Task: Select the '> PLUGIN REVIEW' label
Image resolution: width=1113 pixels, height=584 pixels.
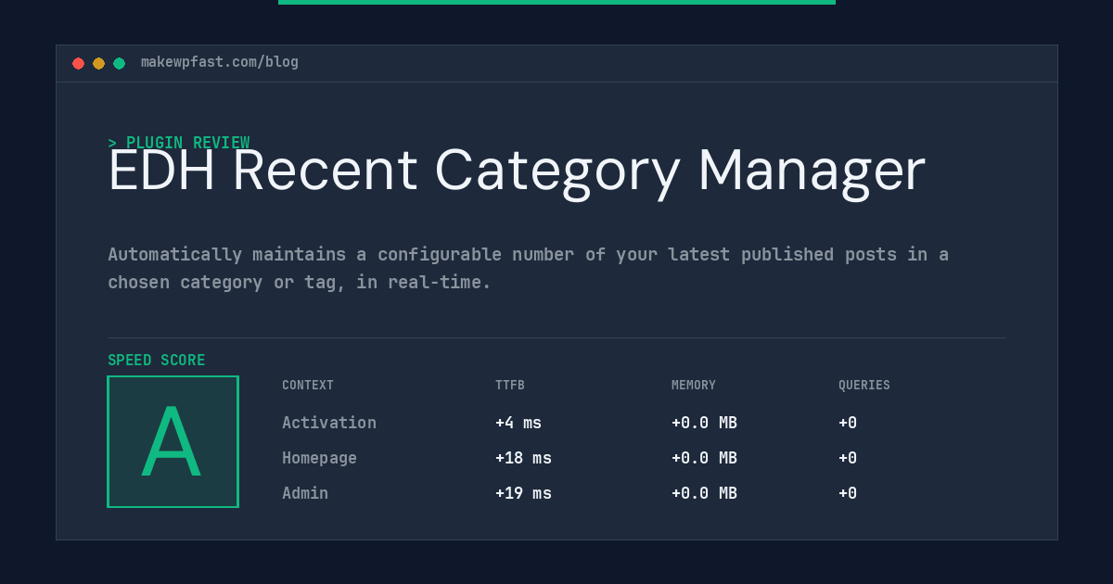Action: click(x=179, y=143)
